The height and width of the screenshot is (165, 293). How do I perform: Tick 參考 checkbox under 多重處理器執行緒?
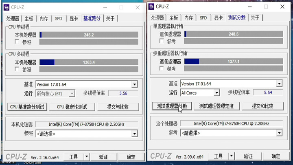pos(162,68)
